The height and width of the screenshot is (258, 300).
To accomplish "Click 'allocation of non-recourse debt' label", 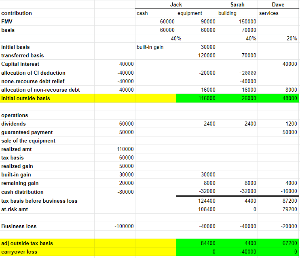I will pyautogui.click(x=40, y=90).
